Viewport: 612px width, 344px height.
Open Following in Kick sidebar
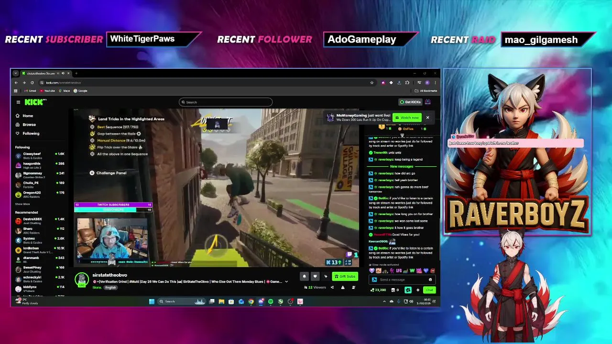tap(27, 133)
